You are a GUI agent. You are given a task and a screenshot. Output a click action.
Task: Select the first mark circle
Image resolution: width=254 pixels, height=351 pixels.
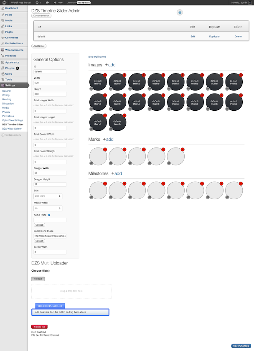pos(98,156)
